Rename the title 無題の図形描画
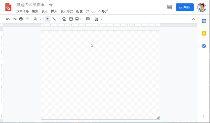This screenshot has height=123, width=210. [x=30, y=5]
